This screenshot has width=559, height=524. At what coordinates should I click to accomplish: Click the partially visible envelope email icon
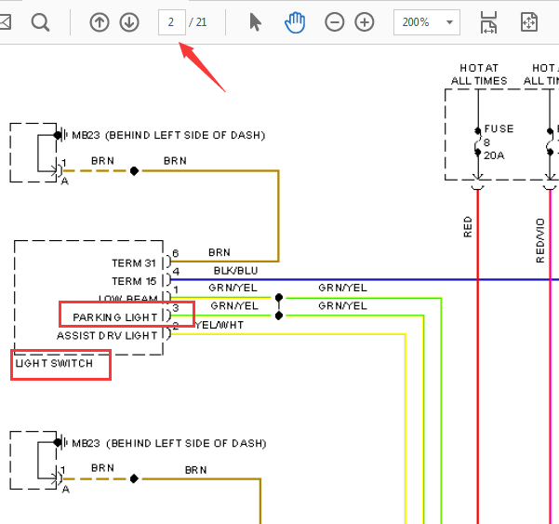coord(6,22)
